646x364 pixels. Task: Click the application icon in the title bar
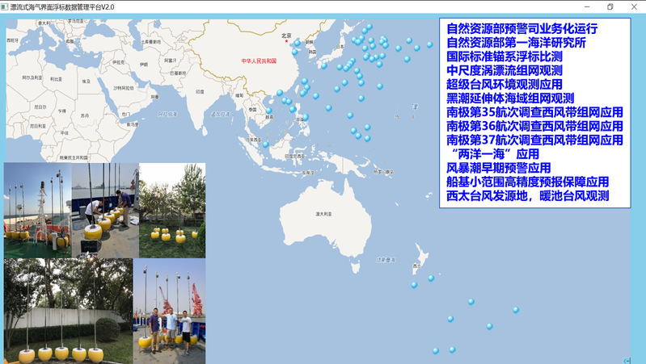pos(6,6)
